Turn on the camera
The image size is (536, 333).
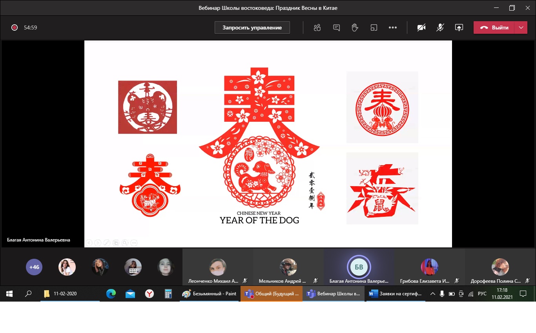(x=421, y=27)
